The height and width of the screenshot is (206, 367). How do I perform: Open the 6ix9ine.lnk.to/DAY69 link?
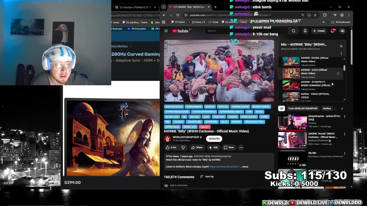coord(225,167)
